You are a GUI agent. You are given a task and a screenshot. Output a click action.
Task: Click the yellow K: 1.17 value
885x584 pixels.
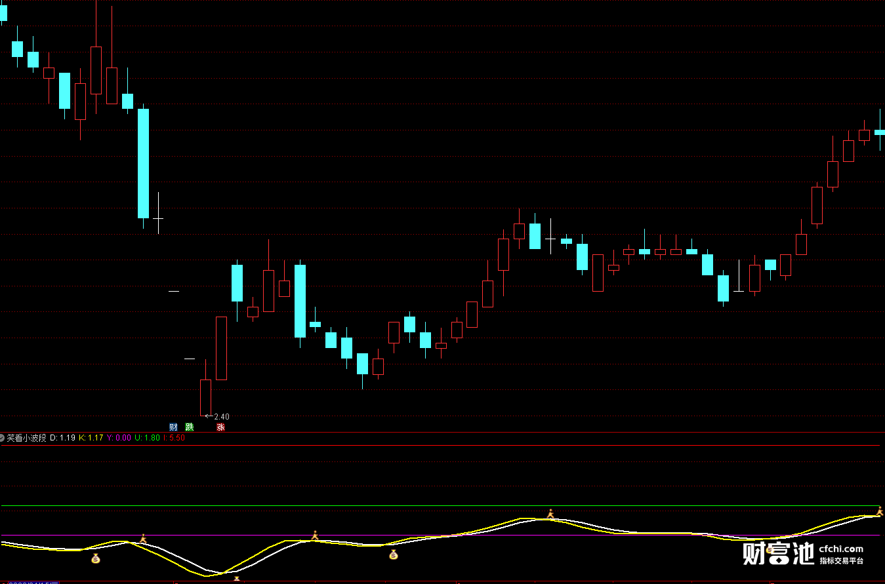click(91, 437)
